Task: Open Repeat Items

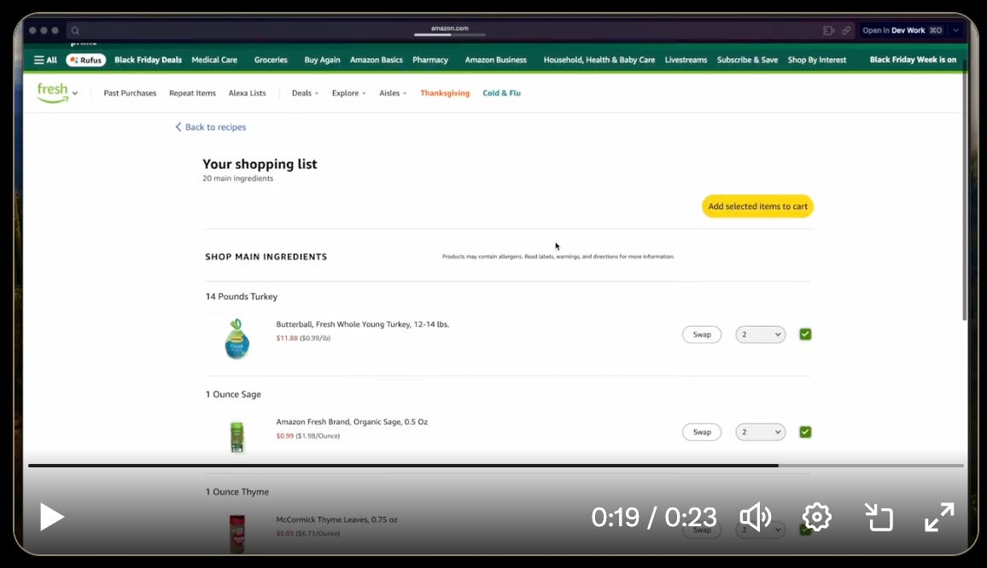Action: pyautogui.click(x=192, y=93)
